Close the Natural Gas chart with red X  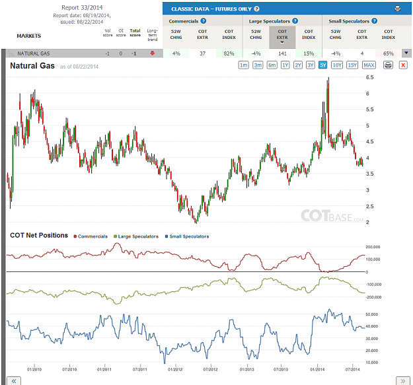[403, 65]
